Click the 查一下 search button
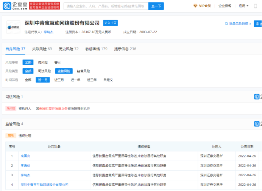This screenshot has width=262, height=191. coord(156,6)
